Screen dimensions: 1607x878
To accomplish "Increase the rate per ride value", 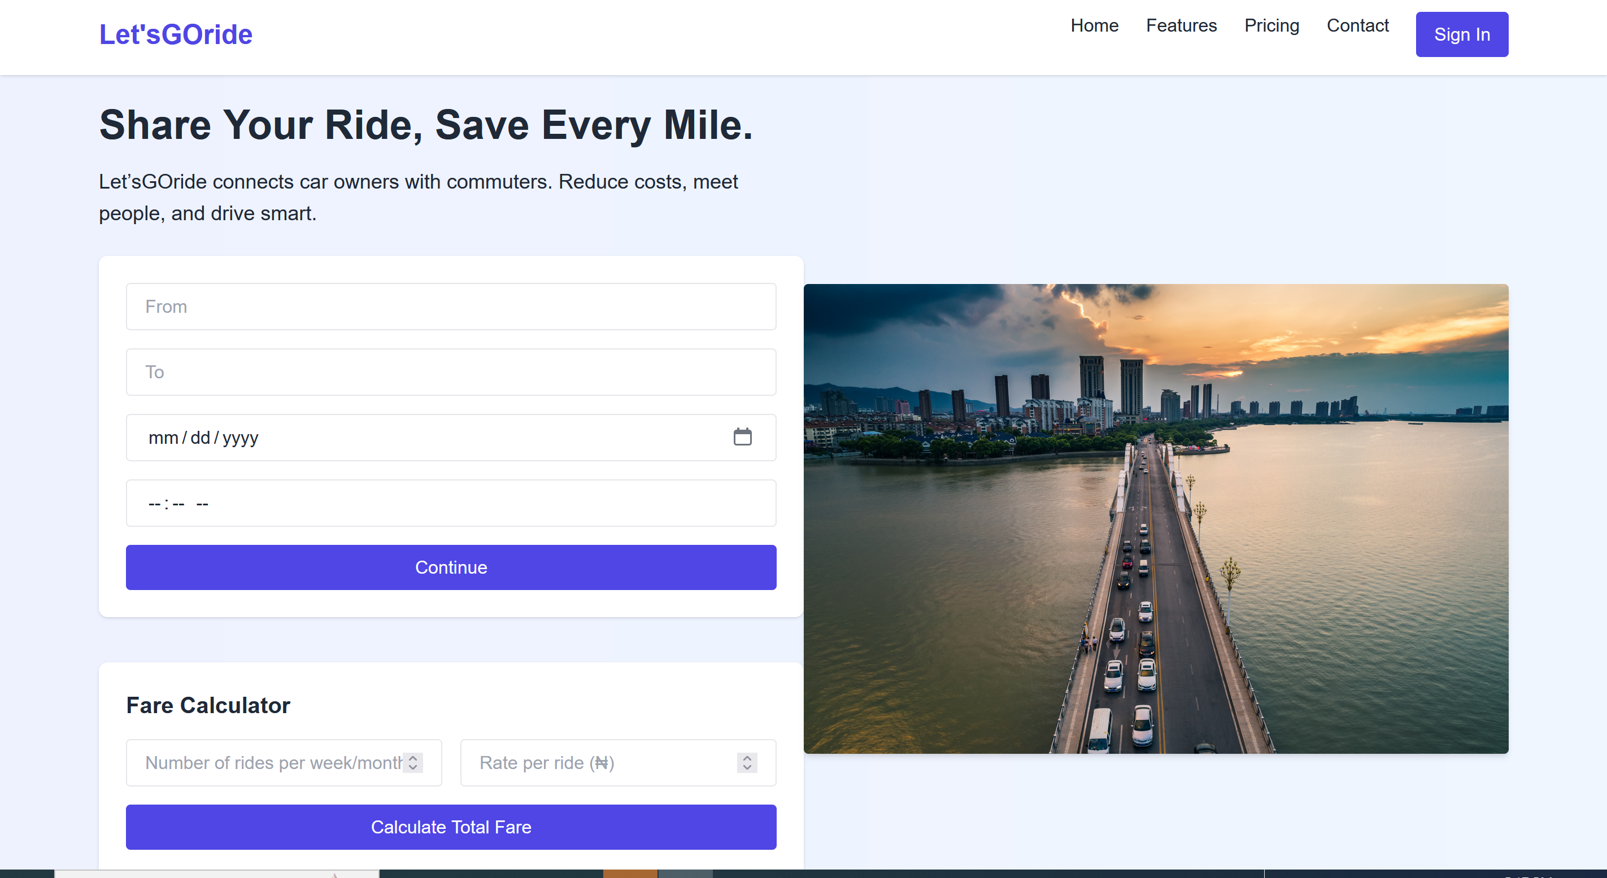I will click(x=747, y=758).
